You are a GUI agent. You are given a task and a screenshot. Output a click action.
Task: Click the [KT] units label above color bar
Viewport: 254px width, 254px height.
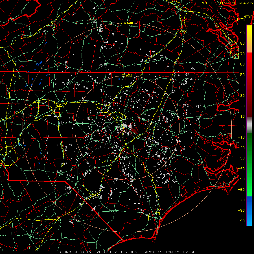(x=241, y=19)
